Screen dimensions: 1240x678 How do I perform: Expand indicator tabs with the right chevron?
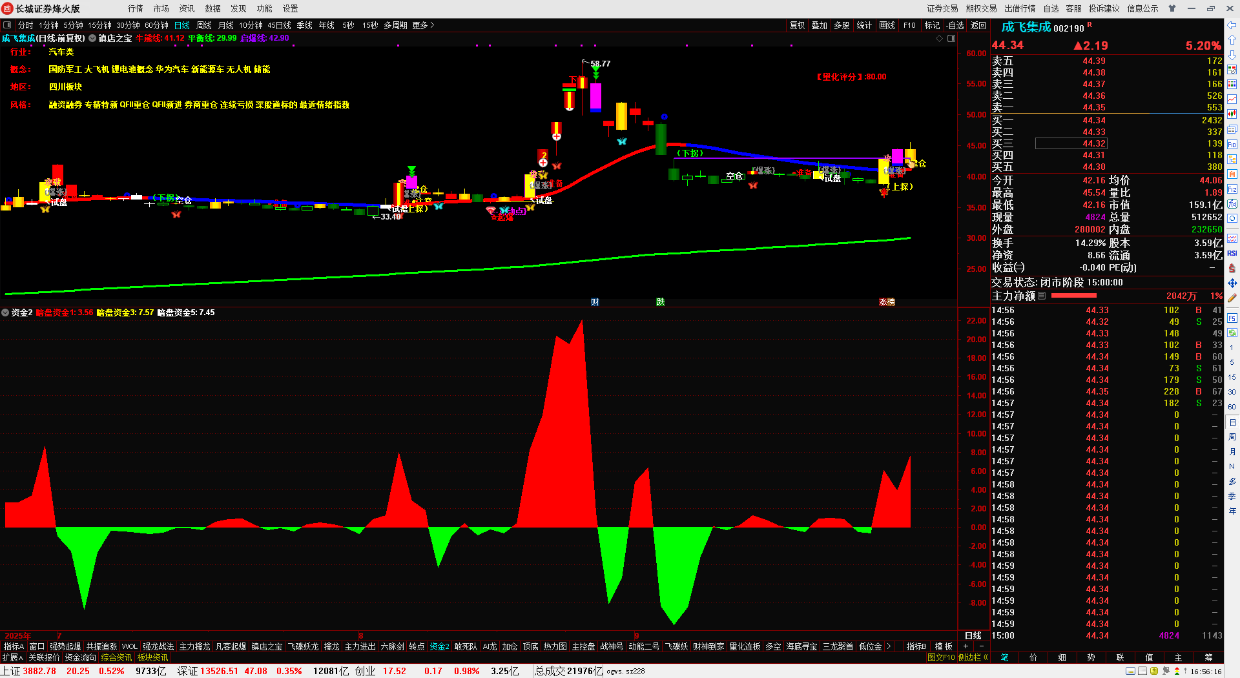coord(889,646)
